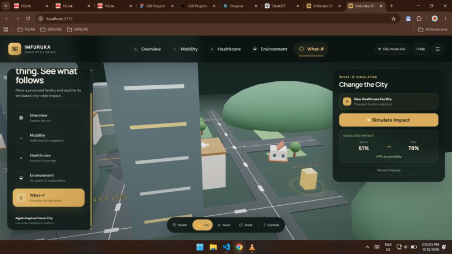Click the +17% accessibility text

(x=389, y=156)
